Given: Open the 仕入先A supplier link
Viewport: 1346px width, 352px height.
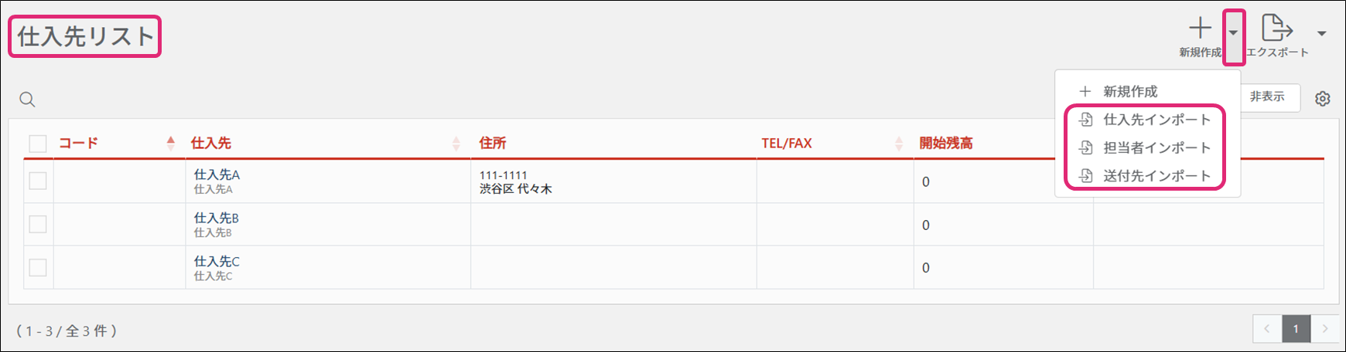Looking at the screenshot, I should click(x=217, y=175).
